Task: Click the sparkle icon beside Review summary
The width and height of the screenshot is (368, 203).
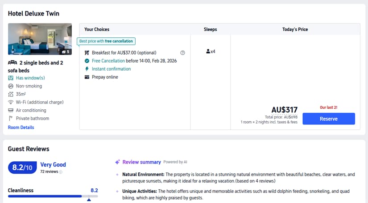Action: 118,162
